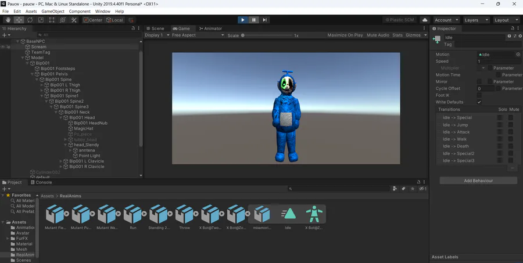Mute the Idle -> Jump transition
This screenshot has width=523, height=263.
tap(511, 125)
